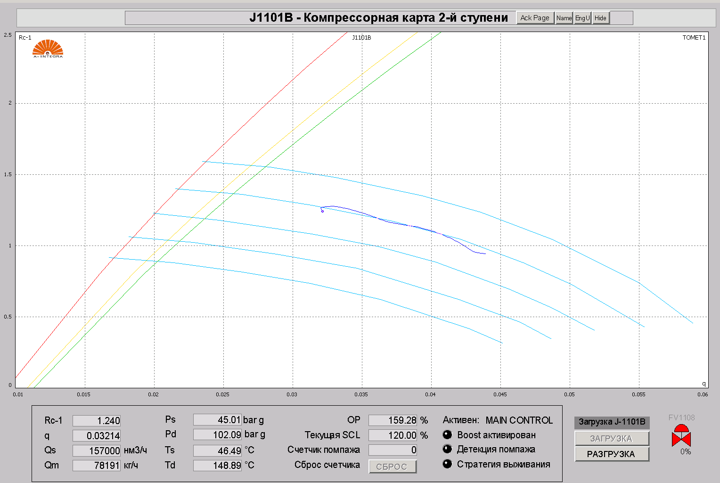Select the Ts value field 46.49
720x483 pixels.
[x=217, y=450]
